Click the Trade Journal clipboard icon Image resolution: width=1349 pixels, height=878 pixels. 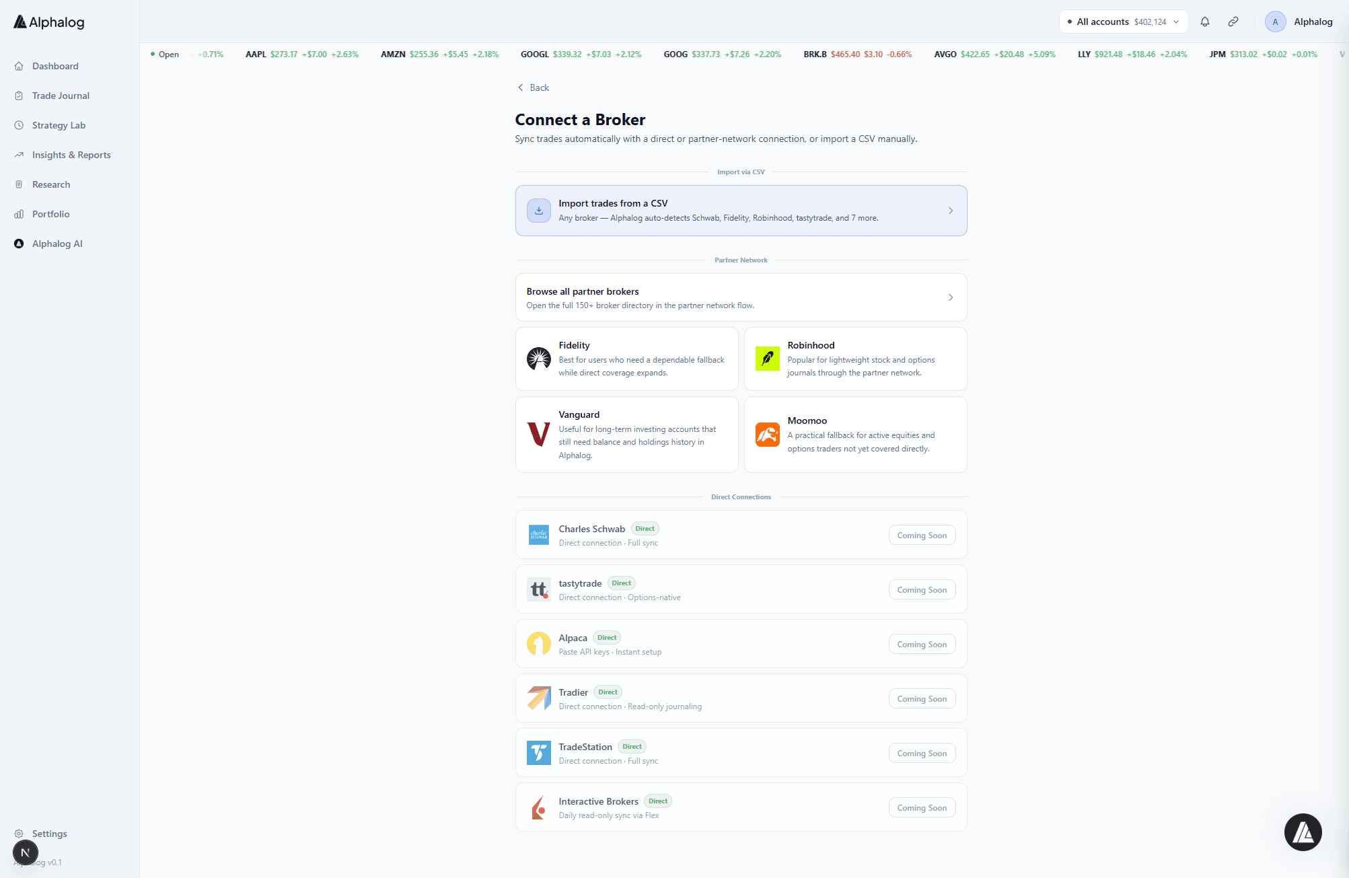[19, 96]
